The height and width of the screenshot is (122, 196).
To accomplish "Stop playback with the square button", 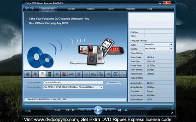I will [106, 110].
